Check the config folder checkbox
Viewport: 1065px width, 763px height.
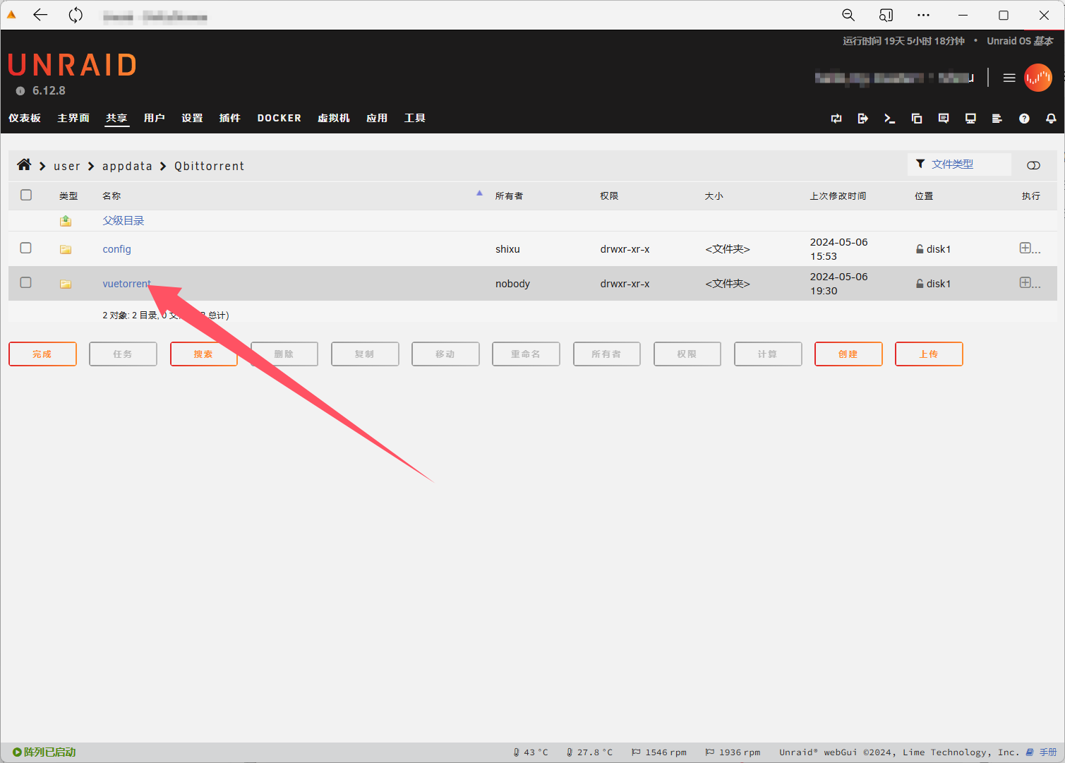[x=26, y=248]
